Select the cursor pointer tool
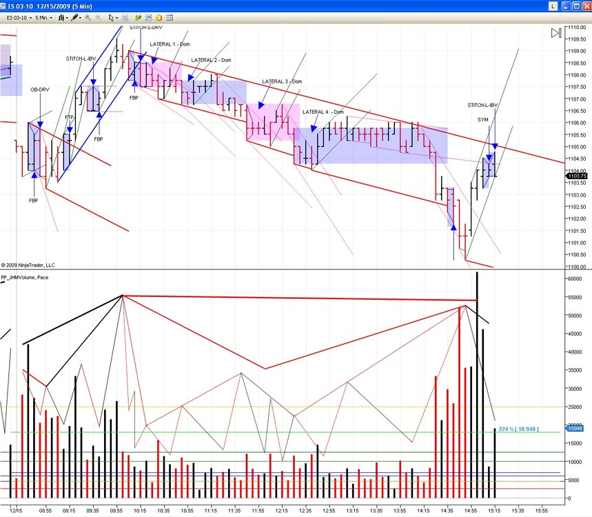The image size is (592, 517). (111, 18)
